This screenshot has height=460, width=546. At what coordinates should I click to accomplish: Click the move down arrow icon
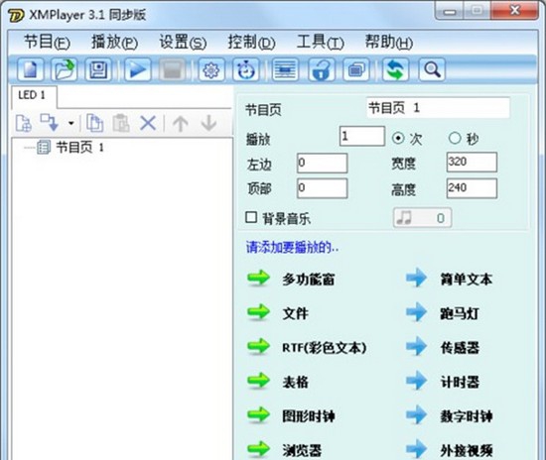[208, 123]
